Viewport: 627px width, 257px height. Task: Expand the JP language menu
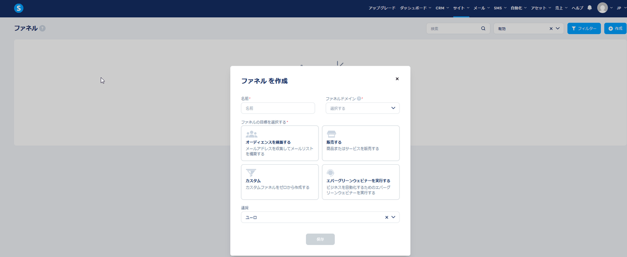tap(621, 8)
